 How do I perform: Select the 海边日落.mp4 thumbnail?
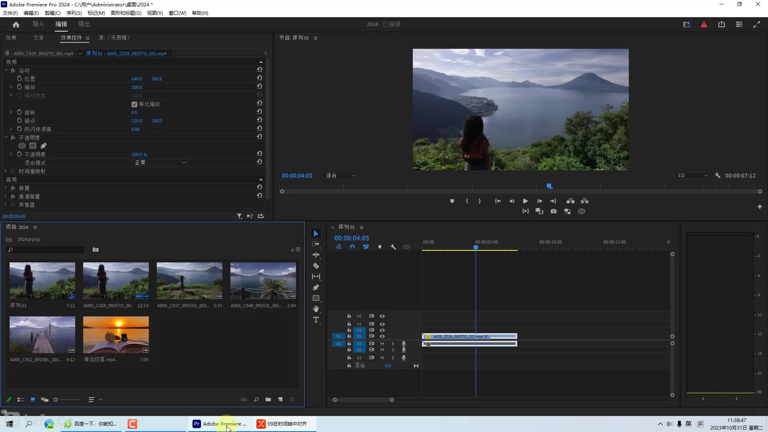(116, 335)
